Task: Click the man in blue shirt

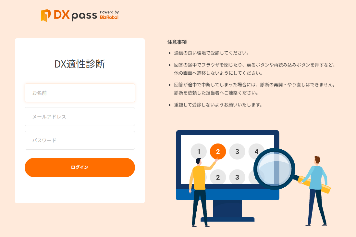Action: (315, 191)
